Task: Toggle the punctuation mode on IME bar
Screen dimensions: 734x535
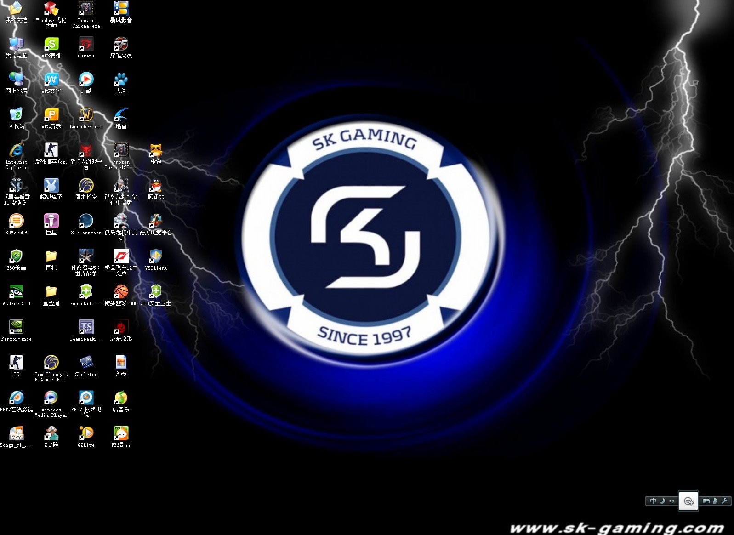Action: point(671,501)
